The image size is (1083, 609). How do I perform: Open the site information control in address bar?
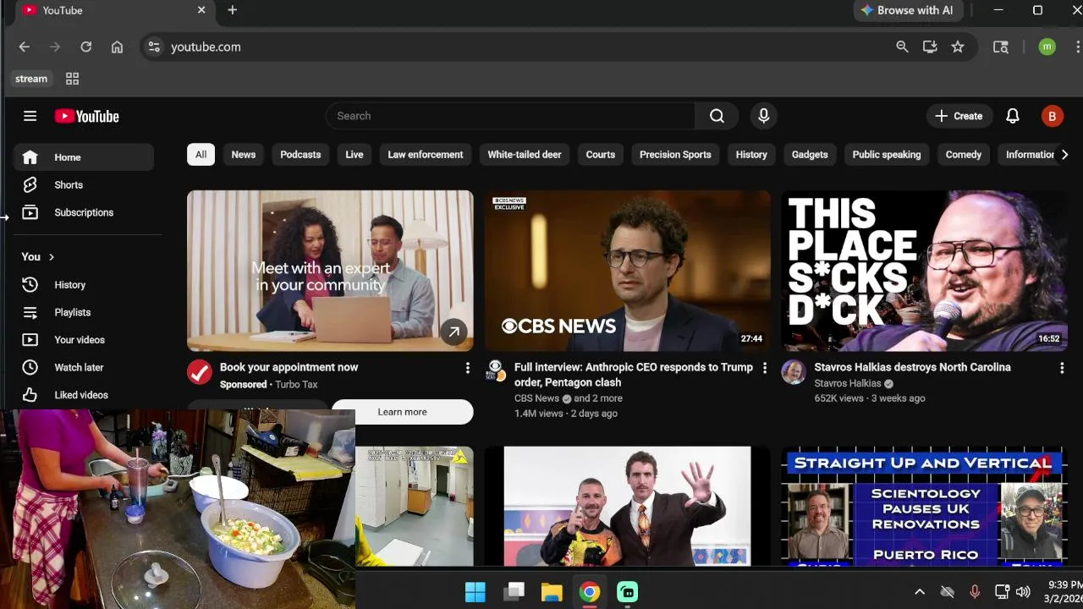pos(154,47)
